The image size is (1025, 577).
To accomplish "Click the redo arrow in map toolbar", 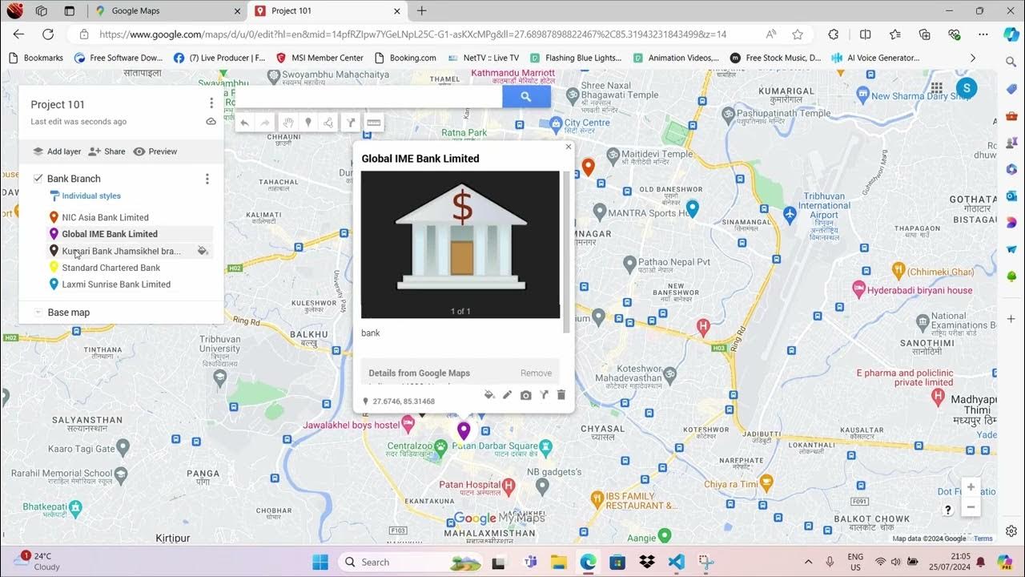I will click(x=266, y=123).
